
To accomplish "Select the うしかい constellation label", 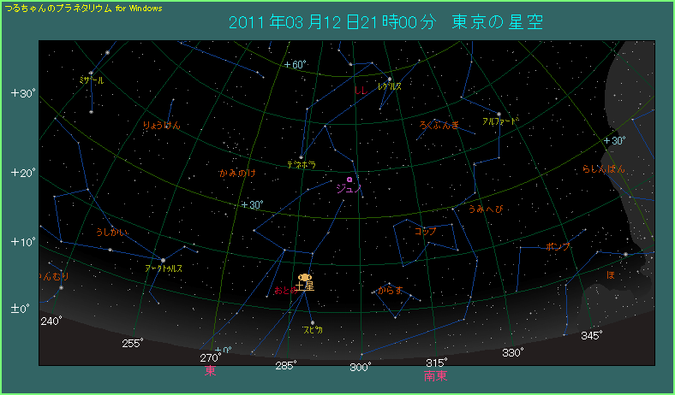I will (111, 233).
